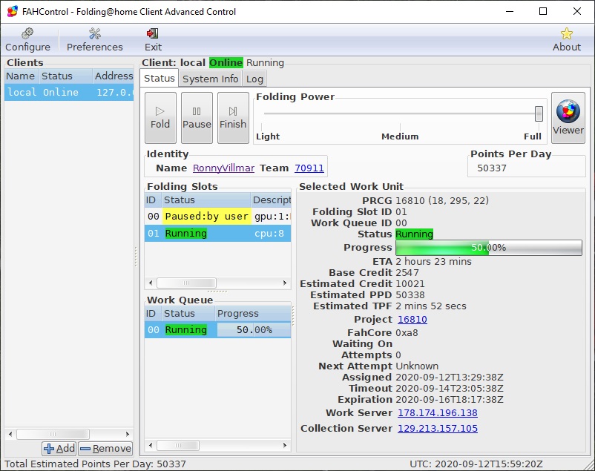Launch the Viewer globe icon
The height and width of the screenshot is (471, 595).
click(x=568, y=118)
